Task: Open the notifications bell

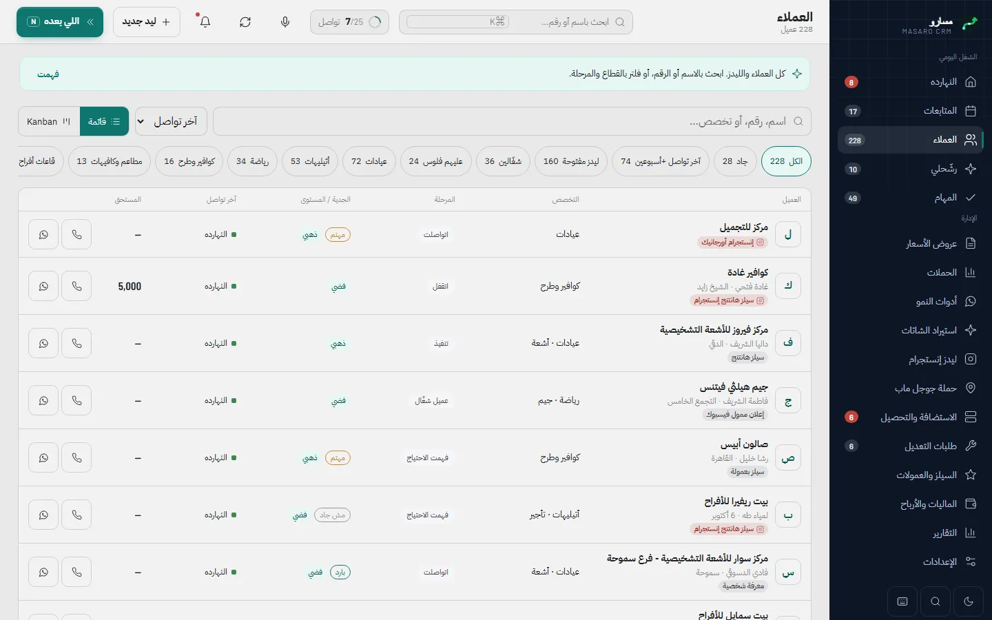Action: [x=205, y=22]
